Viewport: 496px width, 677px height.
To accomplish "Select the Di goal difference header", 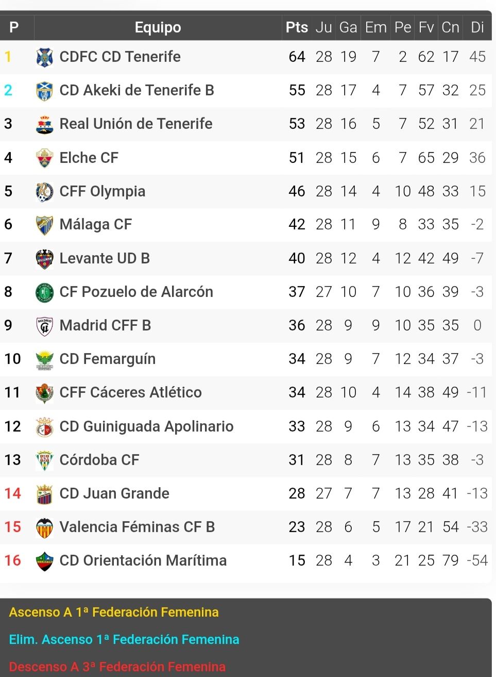I will click(x=477, y=27).
